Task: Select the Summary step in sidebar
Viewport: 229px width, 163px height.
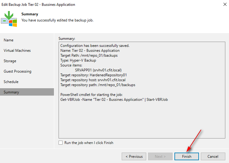Action: point(11,92)
